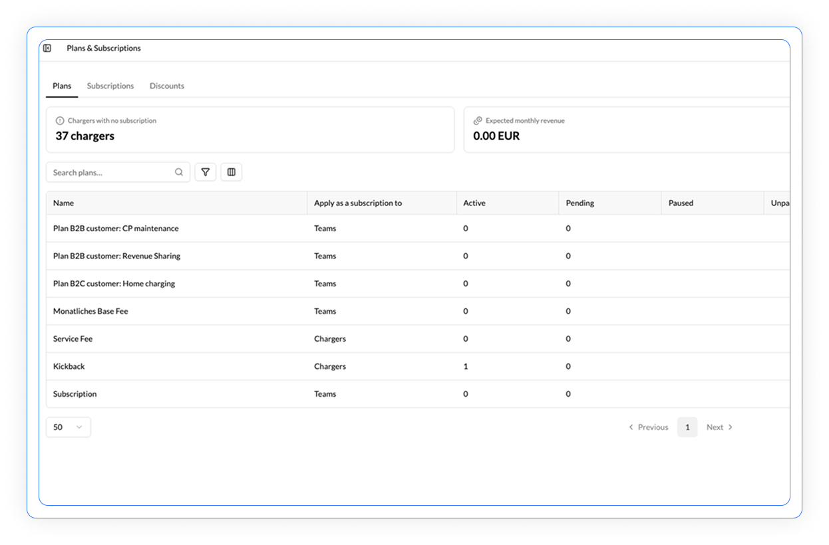Click the Active value 1 for Kickback

pos(466,366)
